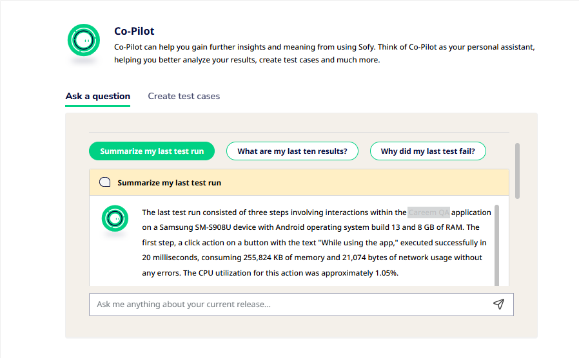Click the yellow Summarize my last test run header
This screenshot has height=358, width=579.
[x=299, y=182]
